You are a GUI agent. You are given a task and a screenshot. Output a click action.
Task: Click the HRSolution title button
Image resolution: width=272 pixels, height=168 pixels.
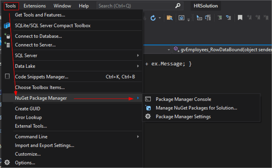pos(206,6)
